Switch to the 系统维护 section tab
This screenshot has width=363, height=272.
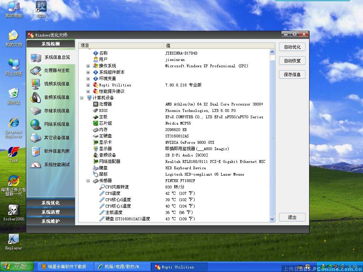[x=51, y=221]
